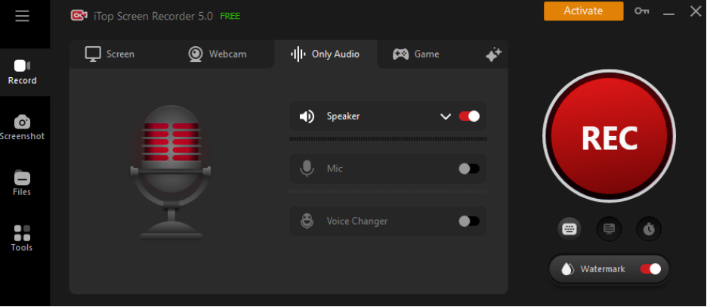Enable the Voice Changer toggle
Screen dimensions: 707x307
(x=469, y=222)
